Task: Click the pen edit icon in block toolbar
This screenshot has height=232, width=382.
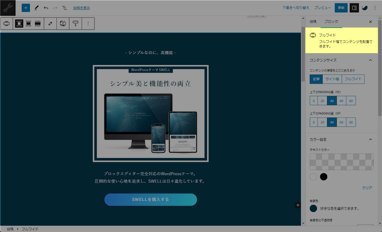Action: pos(50,23)
